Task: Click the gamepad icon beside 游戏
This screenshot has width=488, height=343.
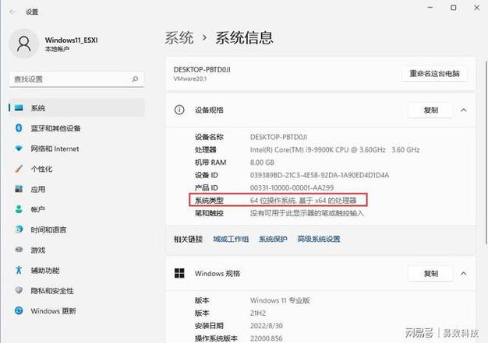Action: pos(19,250)
